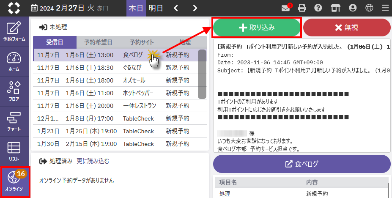Image resolution: width=392 pixels, height=198 pixels.
Task: Sort by 予約希望日 column header
Action: 98,42
